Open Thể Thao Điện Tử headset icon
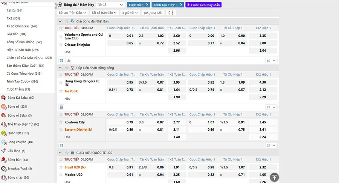339x183 pixels. click(x=4, y=124)
